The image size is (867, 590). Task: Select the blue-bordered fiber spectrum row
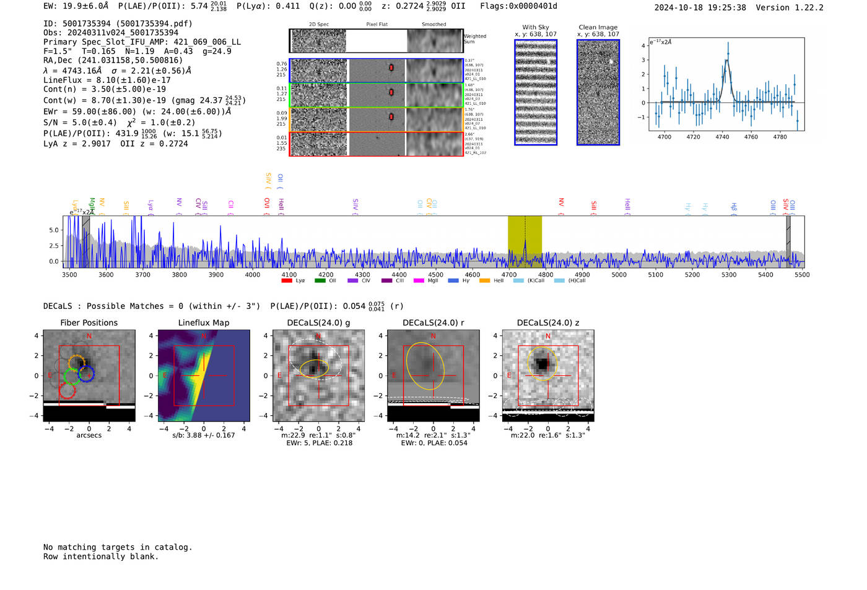pyautogui.click(x=376, y=71)
